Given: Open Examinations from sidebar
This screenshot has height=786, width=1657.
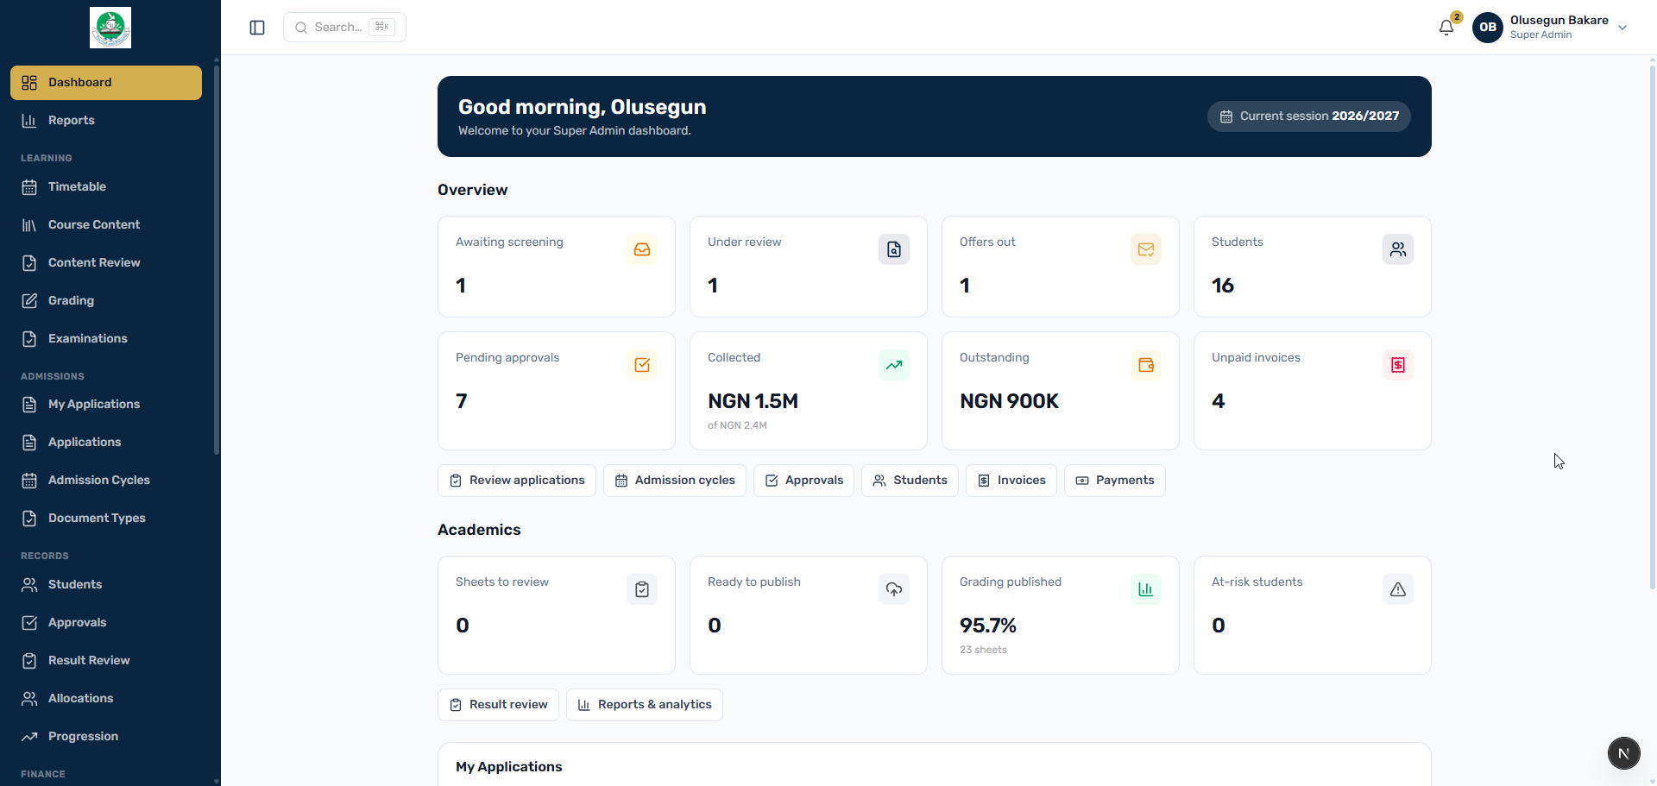Looking at the screenshot, I should click(106, 339).
